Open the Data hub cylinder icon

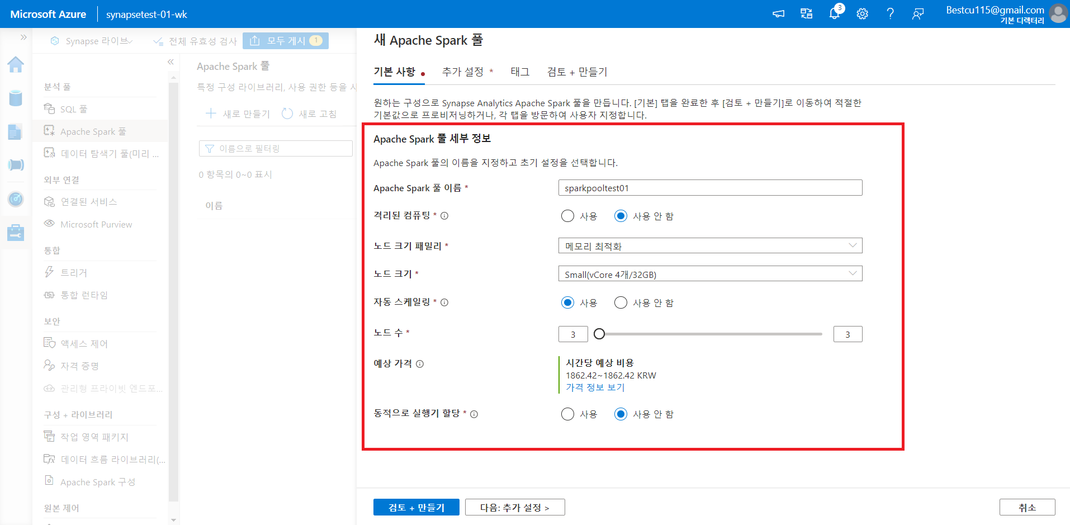pos(16,98)
